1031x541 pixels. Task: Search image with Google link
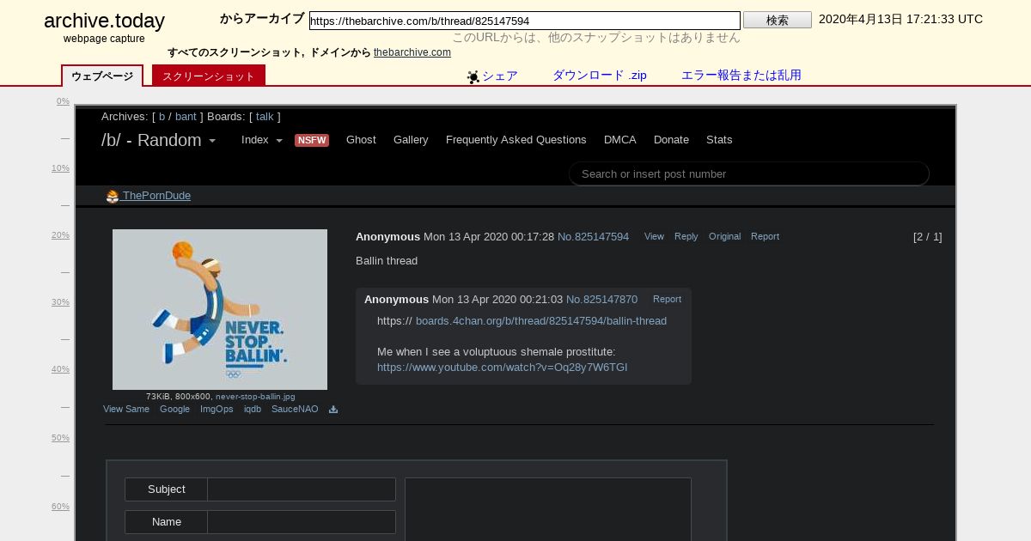(x=174, y=410)
